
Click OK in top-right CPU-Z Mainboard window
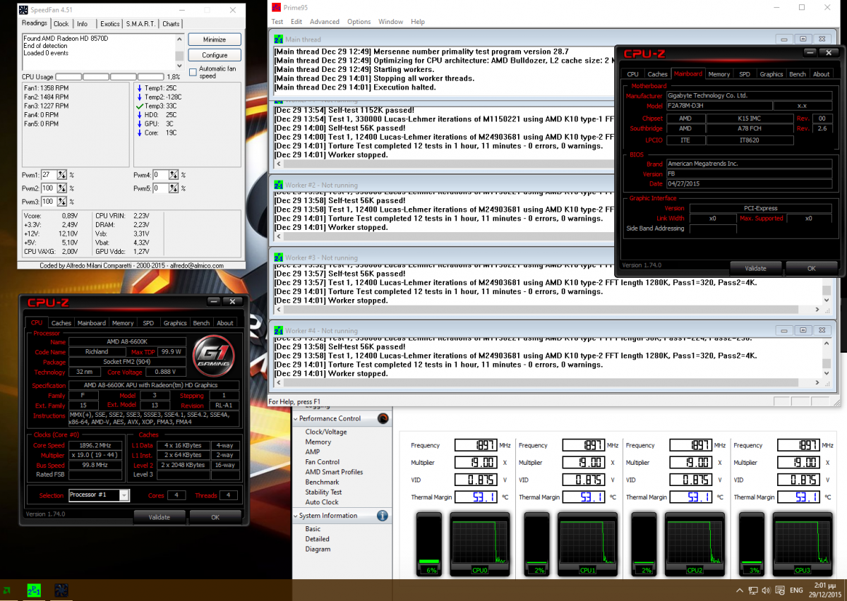point(812,268)
